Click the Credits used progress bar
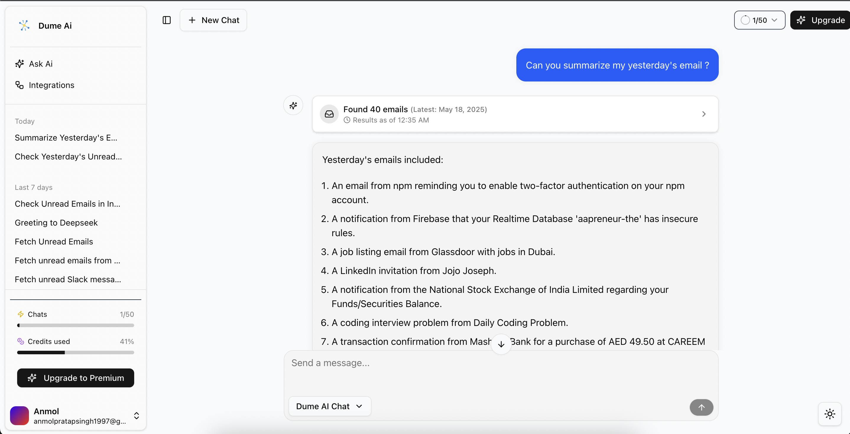The image size is (850, 434). 75,352
